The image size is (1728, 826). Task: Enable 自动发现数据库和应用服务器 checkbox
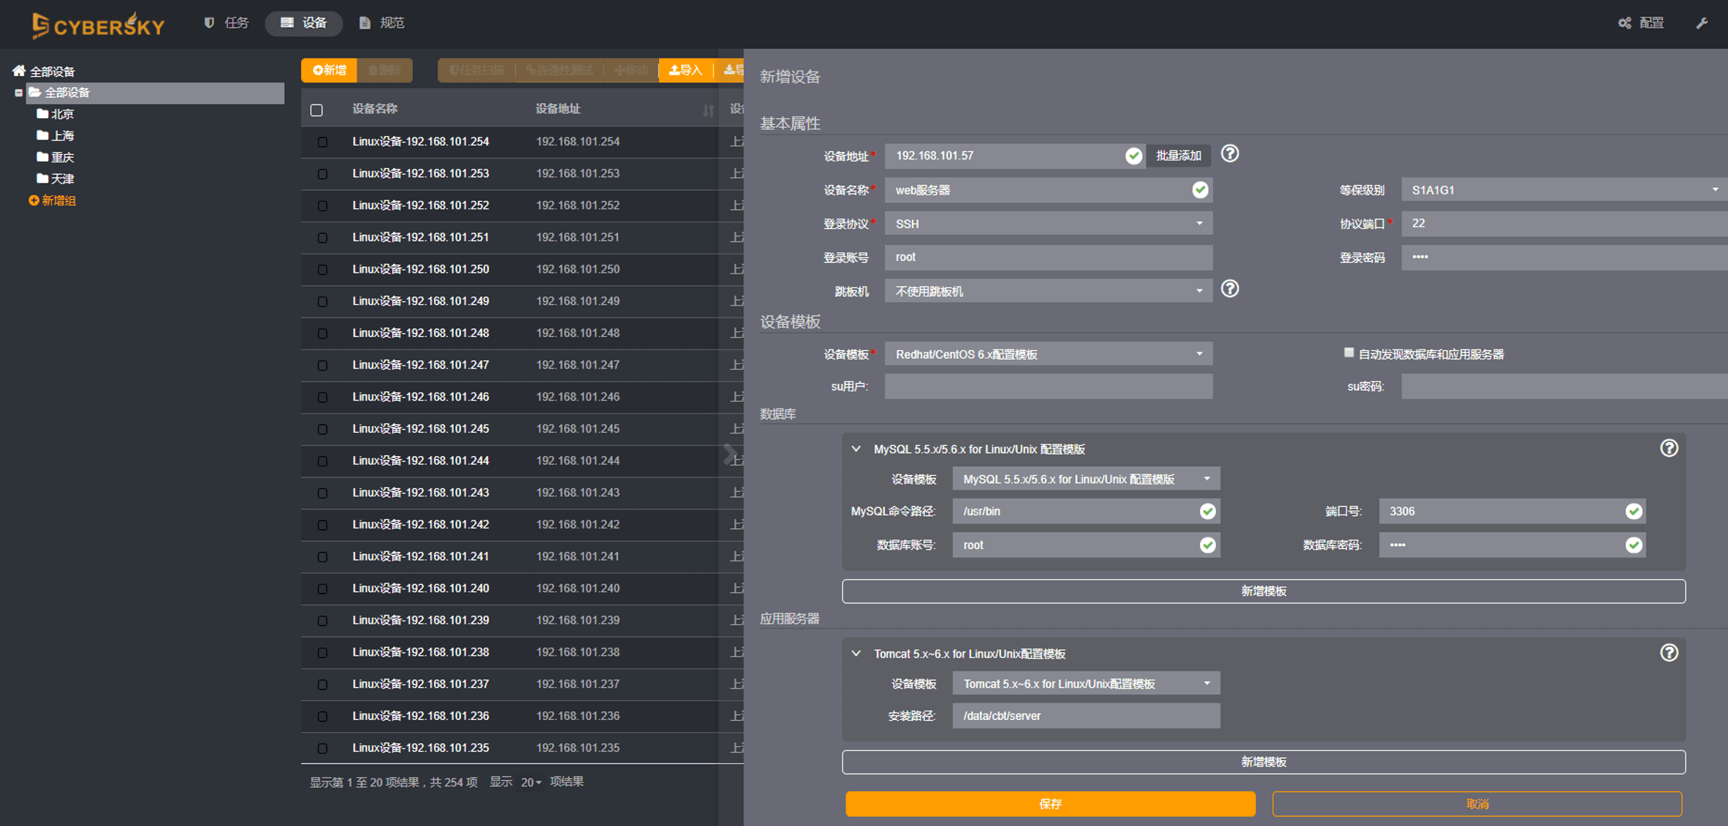[x=1349, y=353]
